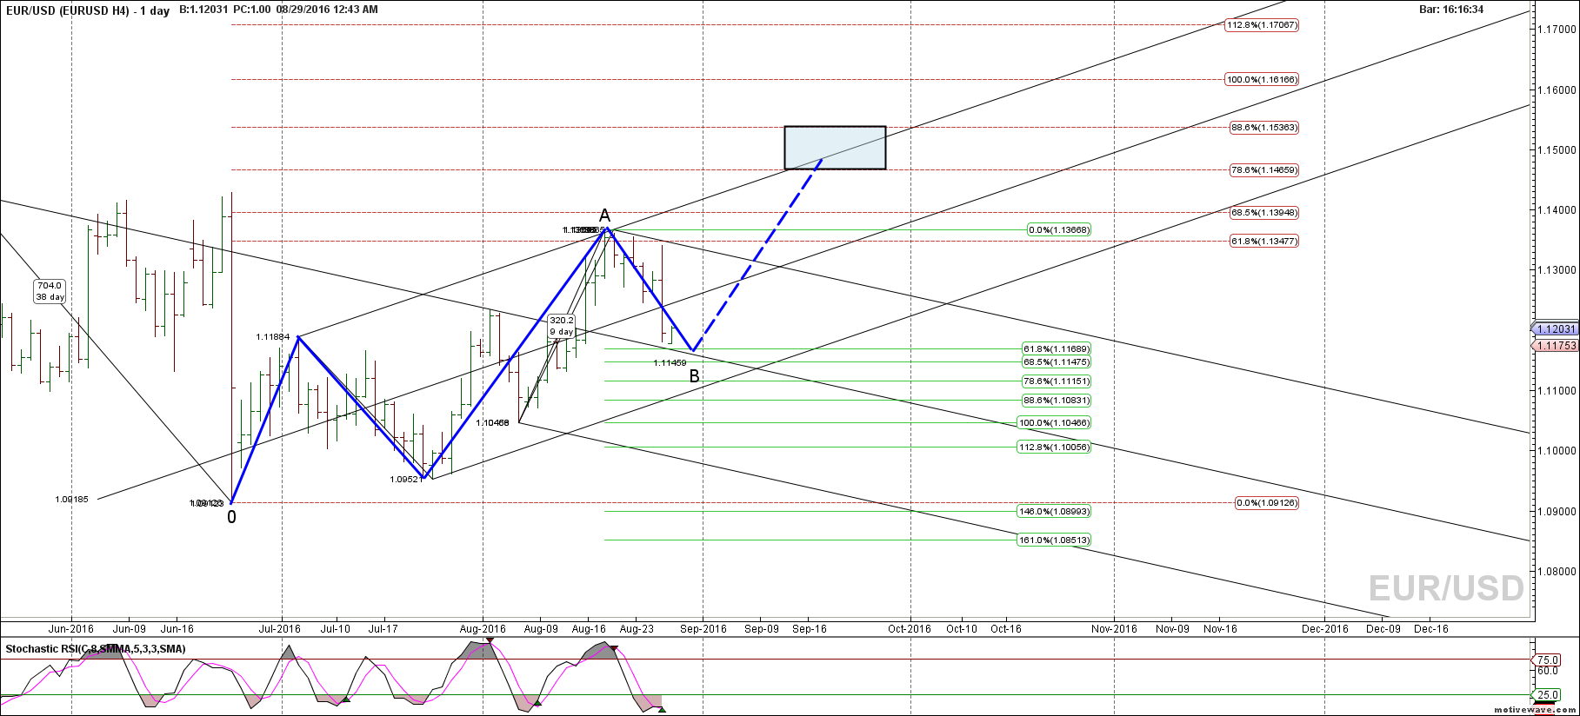Click the 1.15000 price axis value

point(1557,150)
